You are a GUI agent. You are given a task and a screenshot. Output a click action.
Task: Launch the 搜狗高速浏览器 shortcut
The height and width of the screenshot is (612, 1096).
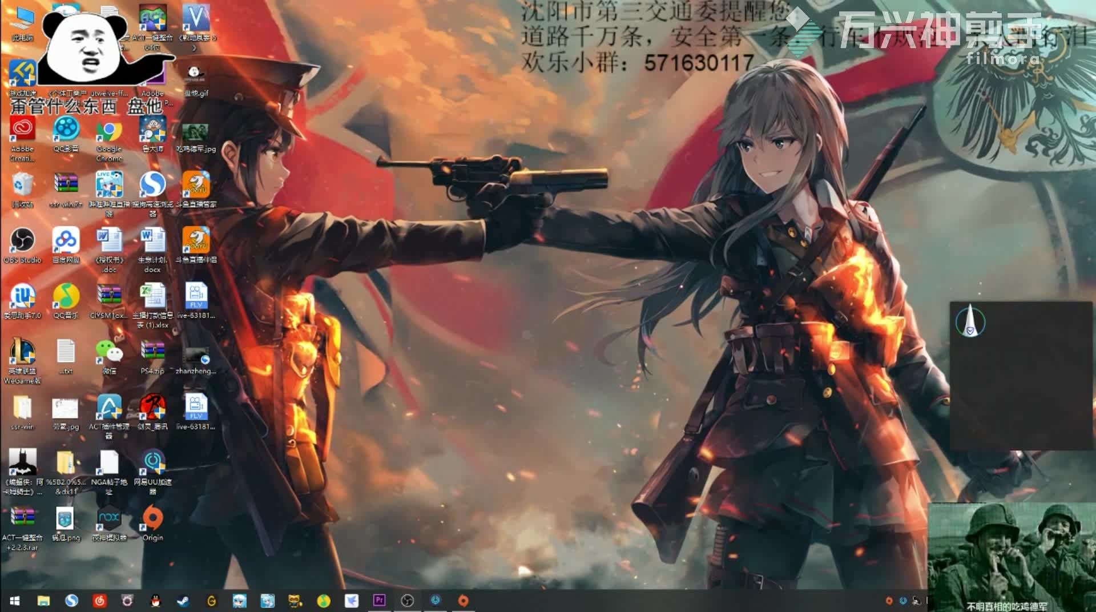click(x=152, y=193)
